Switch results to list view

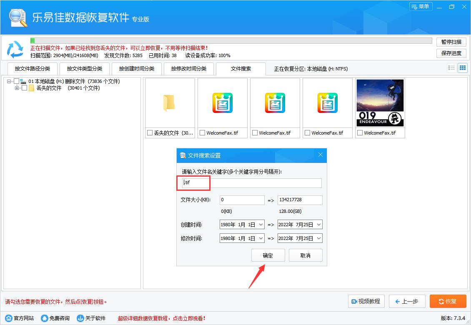(451, 67)
